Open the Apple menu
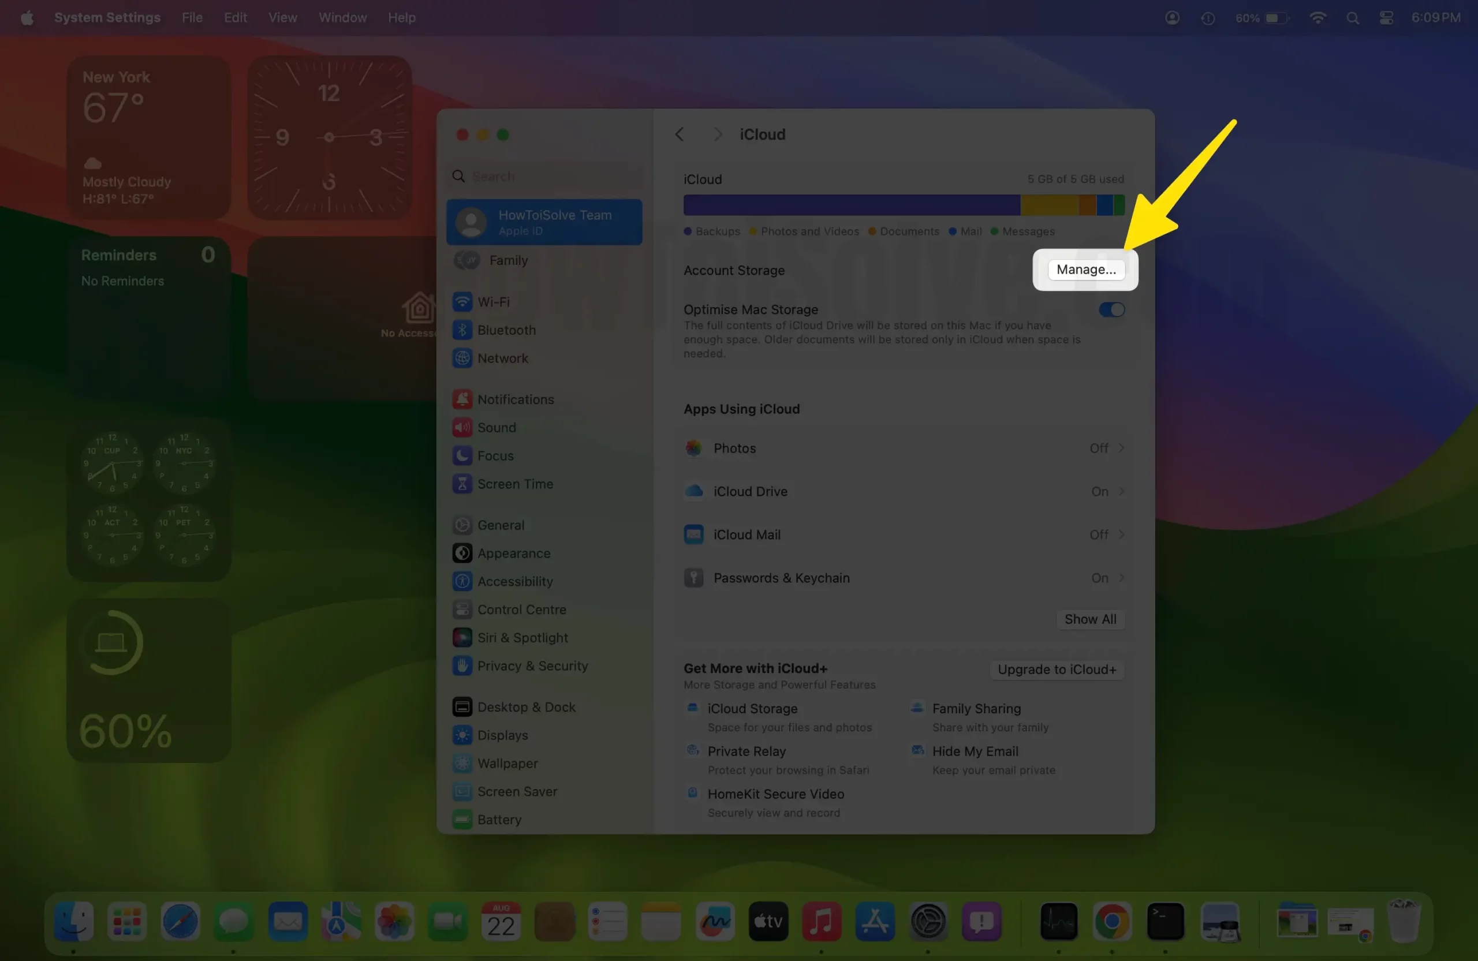The image size is (1478, 961). click(27, 17)
